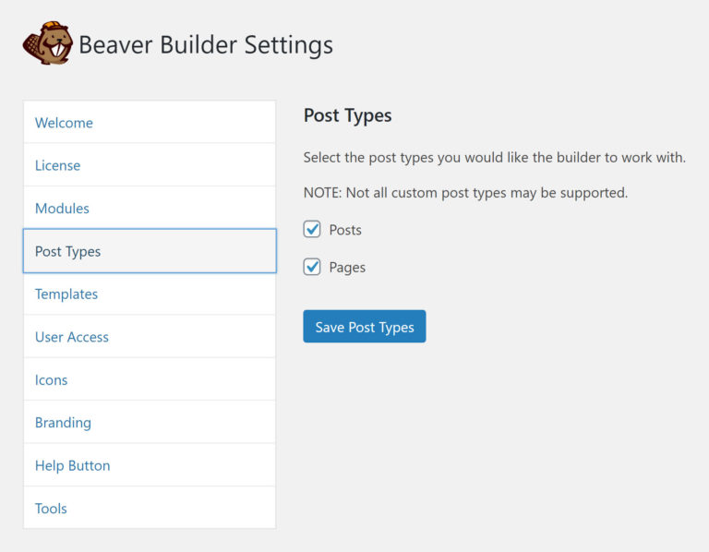This screenshot has height=552, width=709.
Task: Switch to the Modules tab
Action: (150, 208)
